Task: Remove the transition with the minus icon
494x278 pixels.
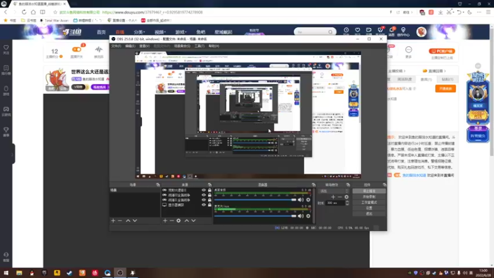Action: tap(340, 197)
